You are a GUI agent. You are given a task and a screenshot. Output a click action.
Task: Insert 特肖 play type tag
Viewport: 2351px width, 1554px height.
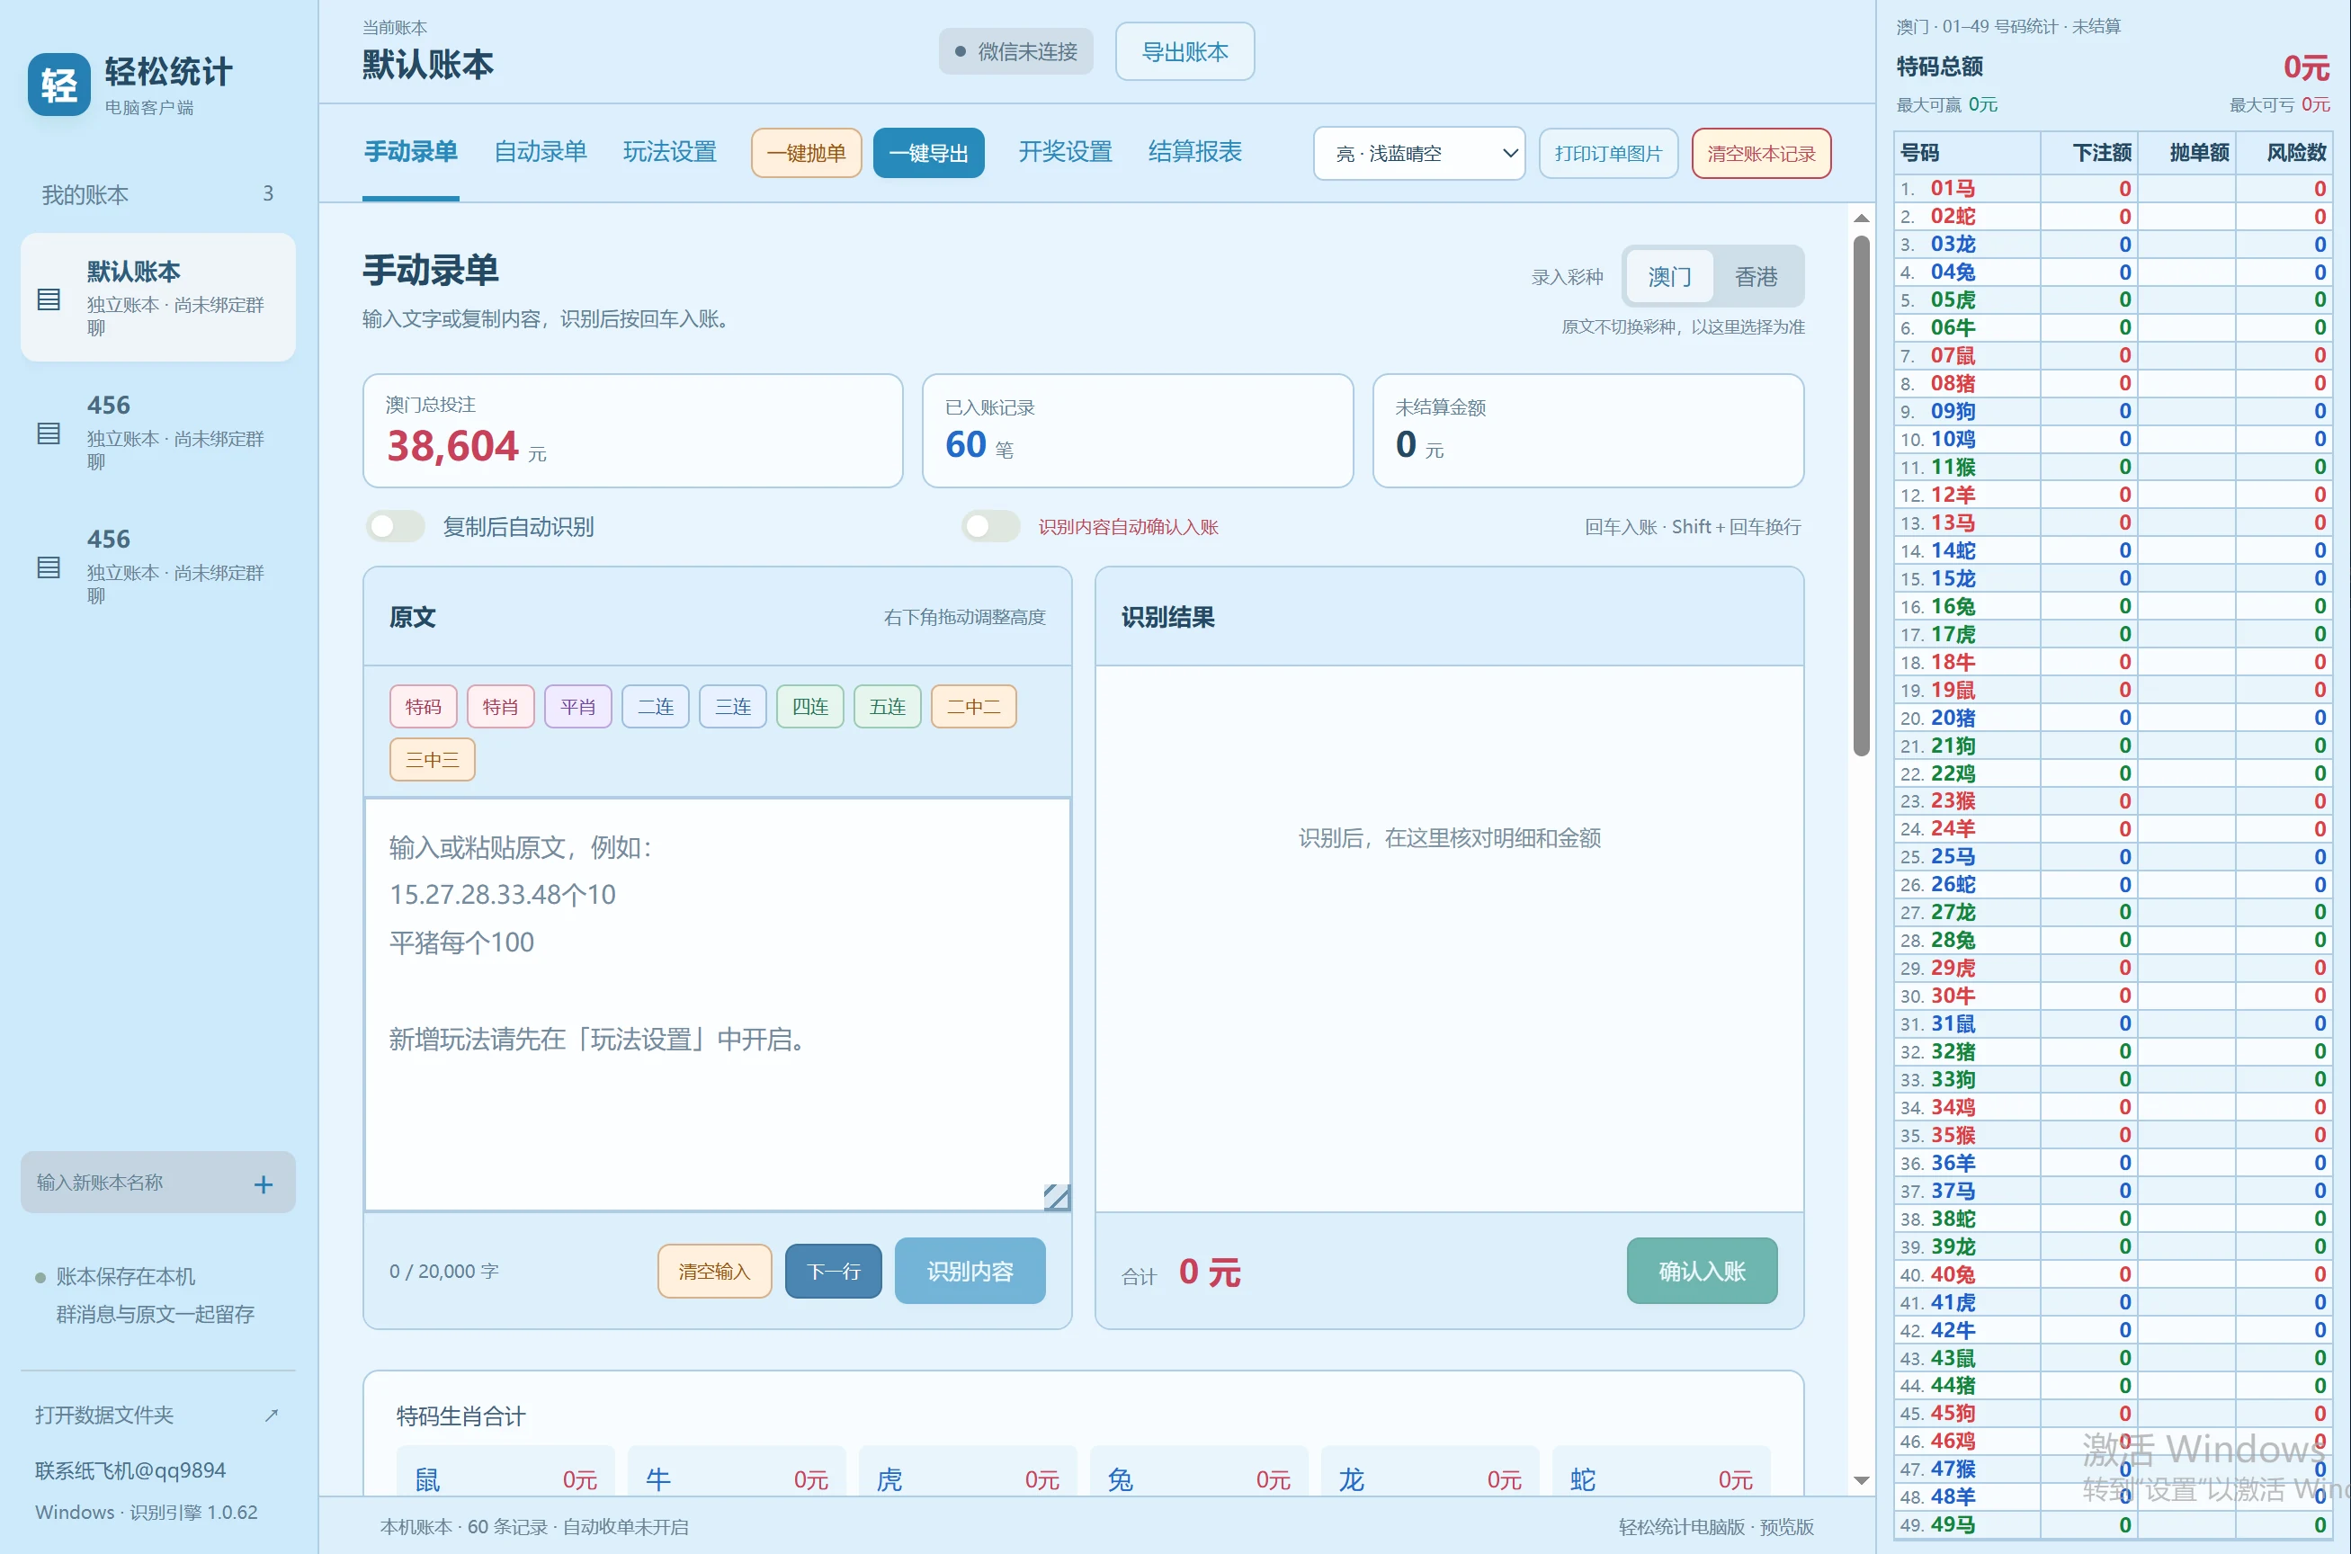coord(501,707)
